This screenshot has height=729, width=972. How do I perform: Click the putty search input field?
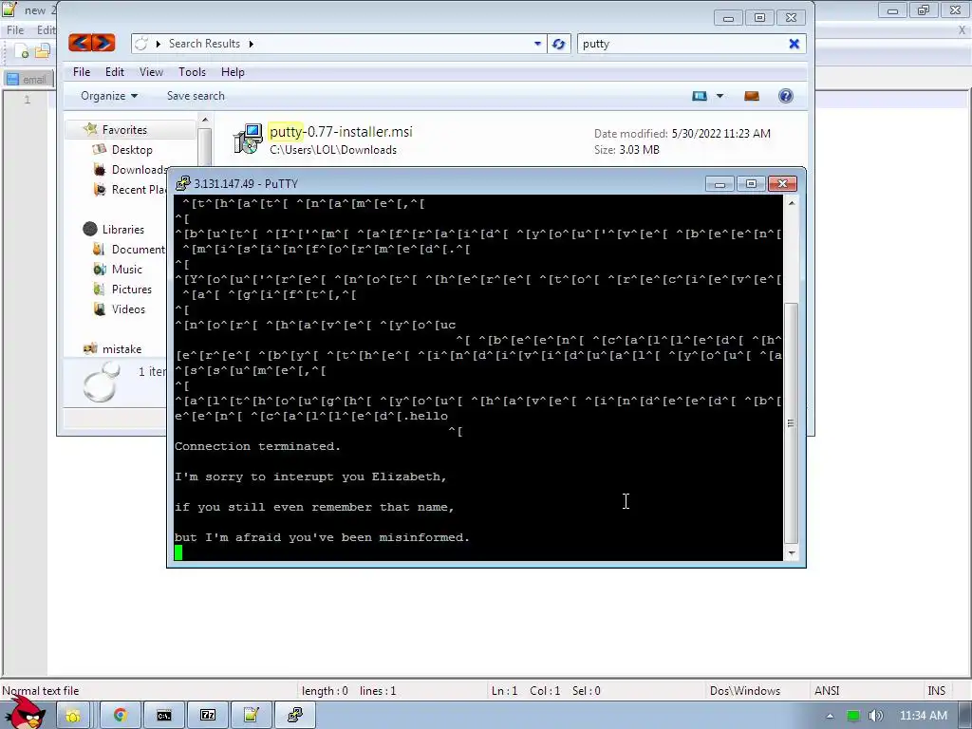pyautogui.click(x=681, y=44)
